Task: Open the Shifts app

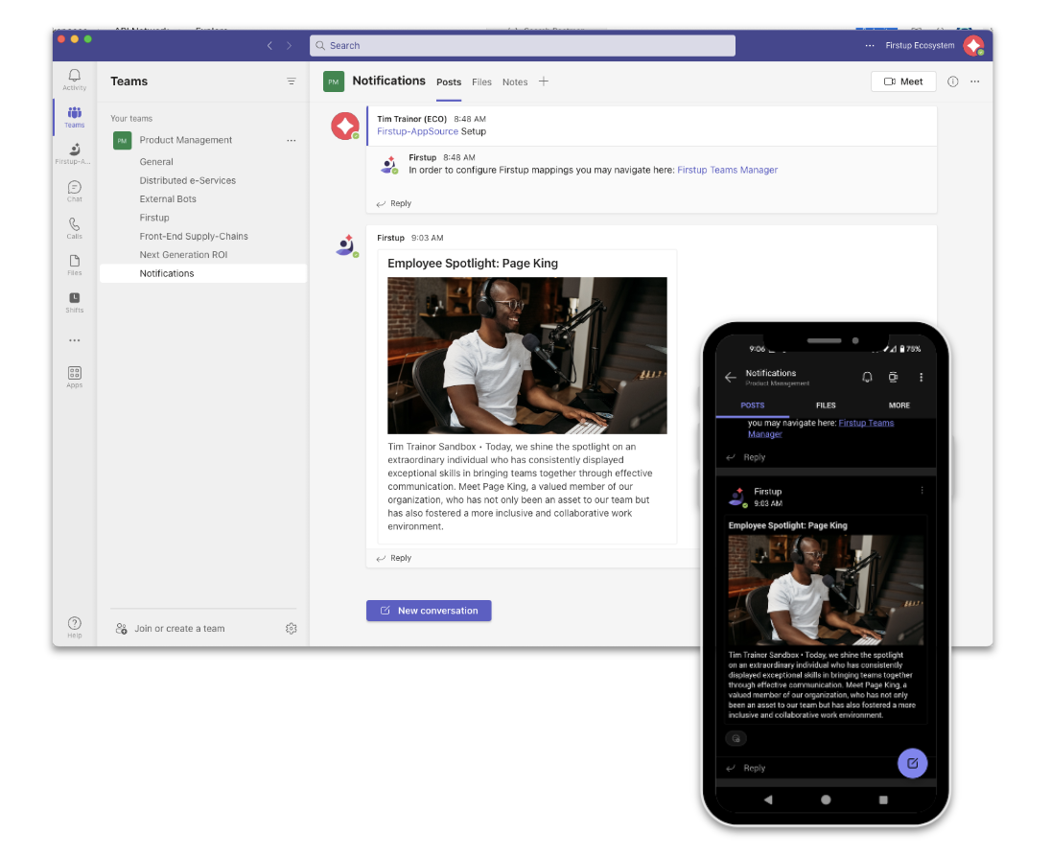Action: click(75, 302)
